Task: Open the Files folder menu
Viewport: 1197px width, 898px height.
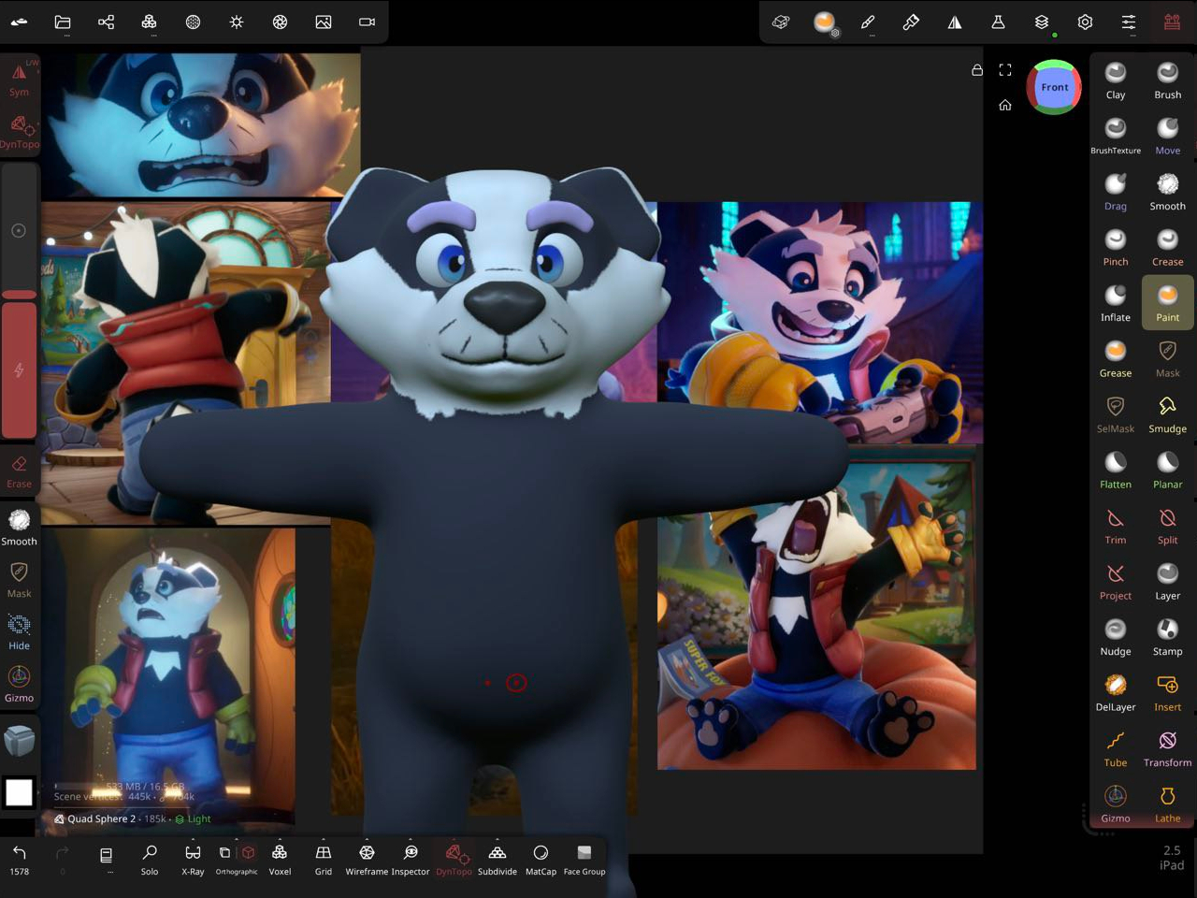Action: [x=63, y=22]
